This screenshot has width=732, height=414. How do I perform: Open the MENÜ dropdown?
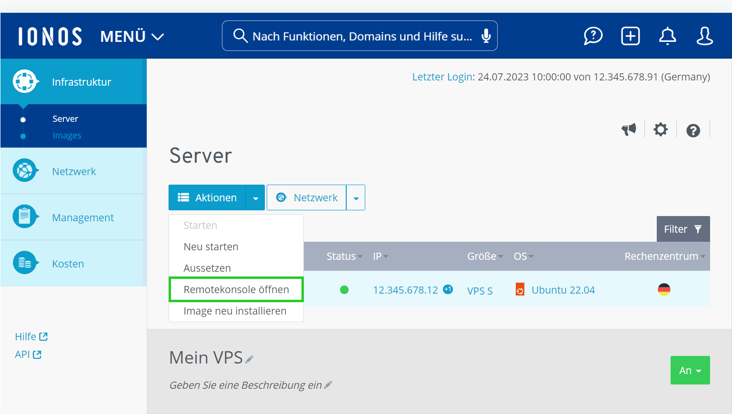[x=132, y=36]
